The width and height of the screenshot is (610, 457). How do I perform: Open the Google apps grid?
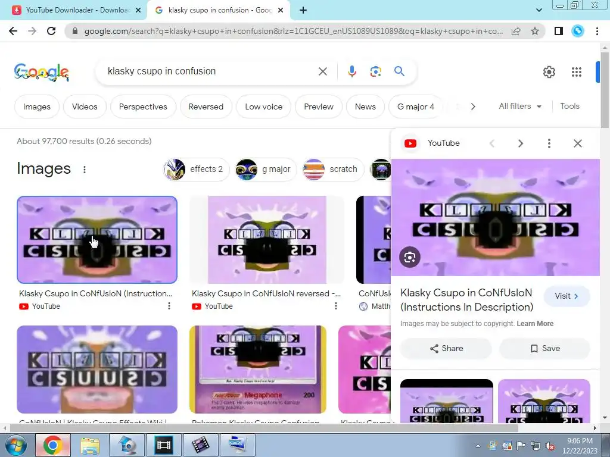(577, 72)
